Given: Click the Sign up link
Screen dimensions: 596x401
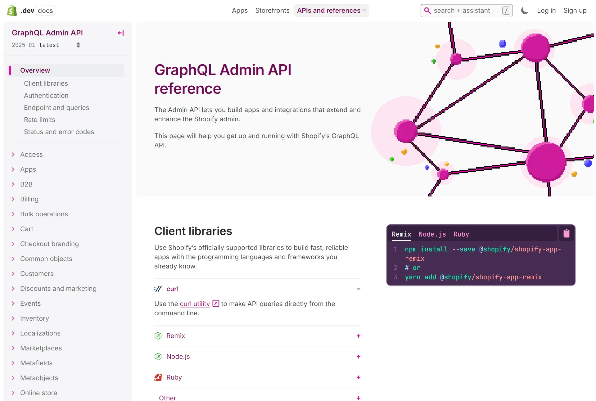Looking at the screenshot, I should (575, 11).
